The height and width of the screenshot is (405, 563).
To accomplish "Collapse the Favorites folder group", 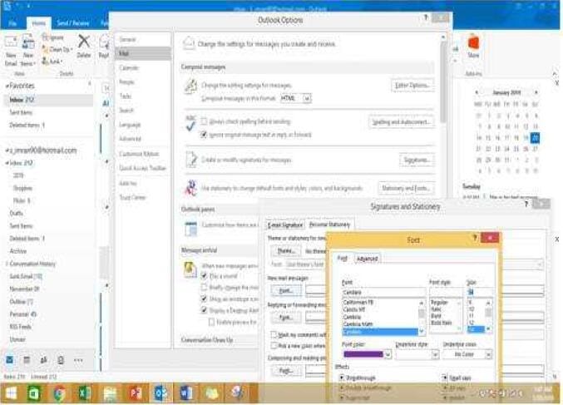I will 7,86.
